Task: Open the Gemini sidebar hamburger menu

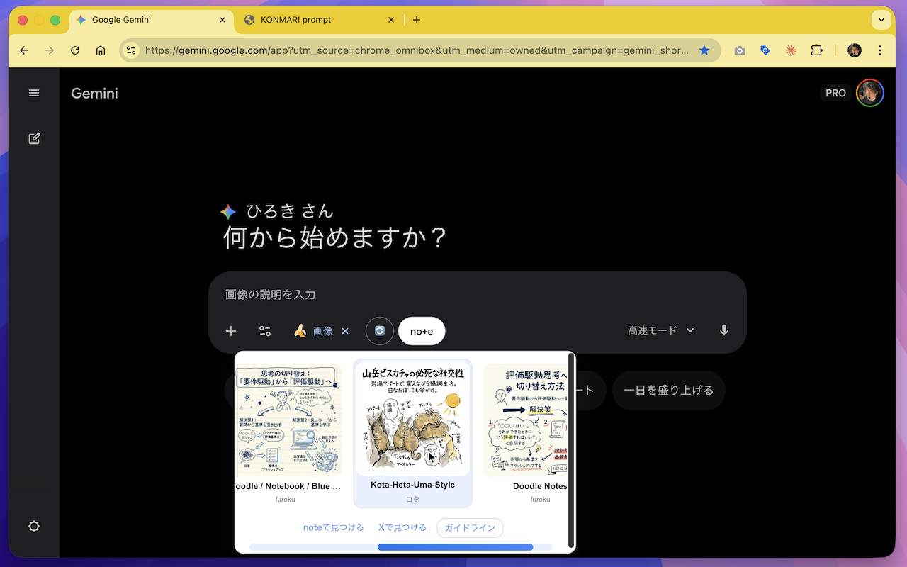Action: tap(33, 92)
